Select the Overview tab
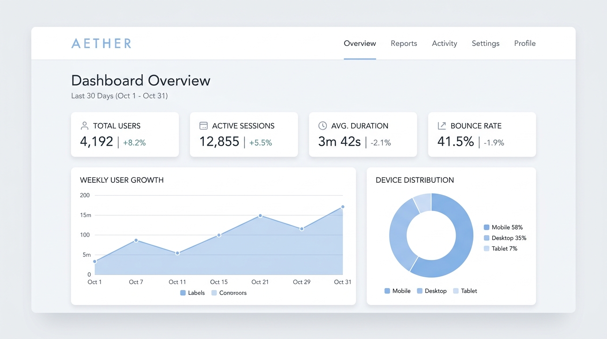The width and height of the screenshot is (607, 339). (360, 43)
